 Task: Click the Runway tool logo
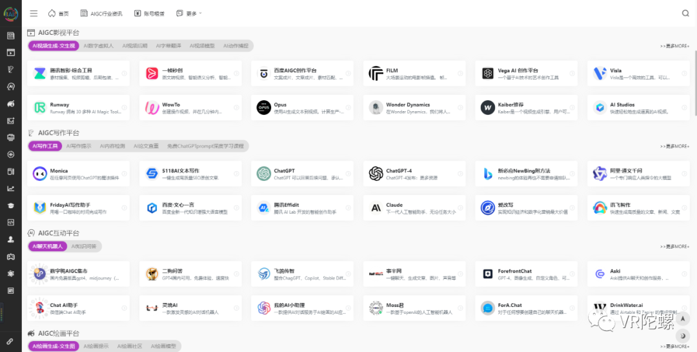click(x=40, y=107)
